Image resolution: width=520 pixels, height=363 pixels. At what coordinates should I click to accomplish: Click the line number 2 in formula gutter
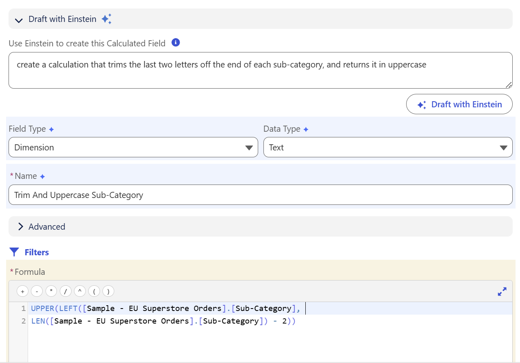[x=24, y=321]
